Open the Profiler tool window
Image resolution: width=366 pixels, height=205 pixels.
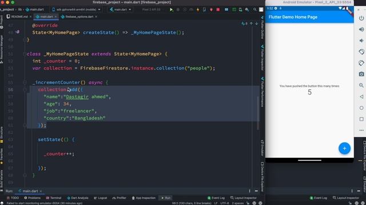point(120,198)
